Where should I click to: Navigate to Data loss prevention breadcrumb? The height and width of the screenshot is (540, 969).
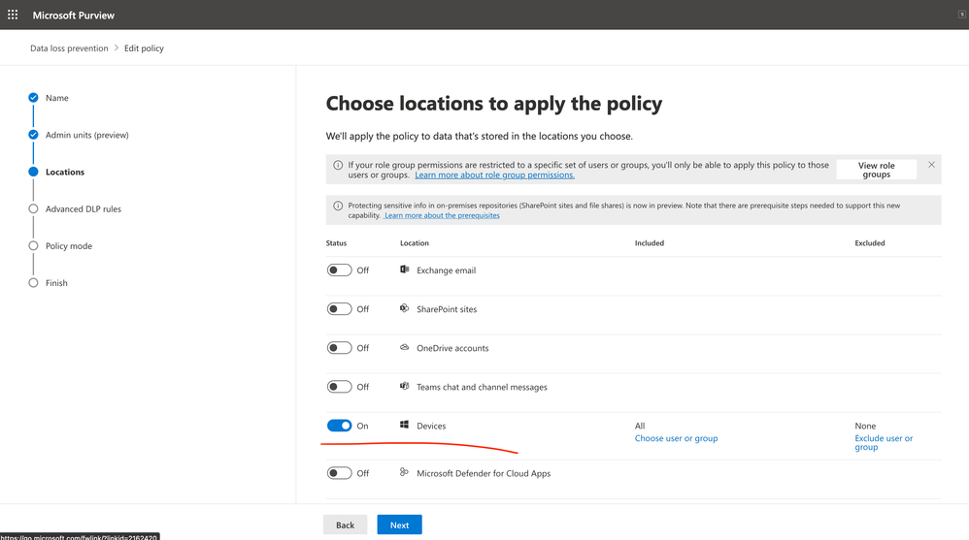point(69,48)
